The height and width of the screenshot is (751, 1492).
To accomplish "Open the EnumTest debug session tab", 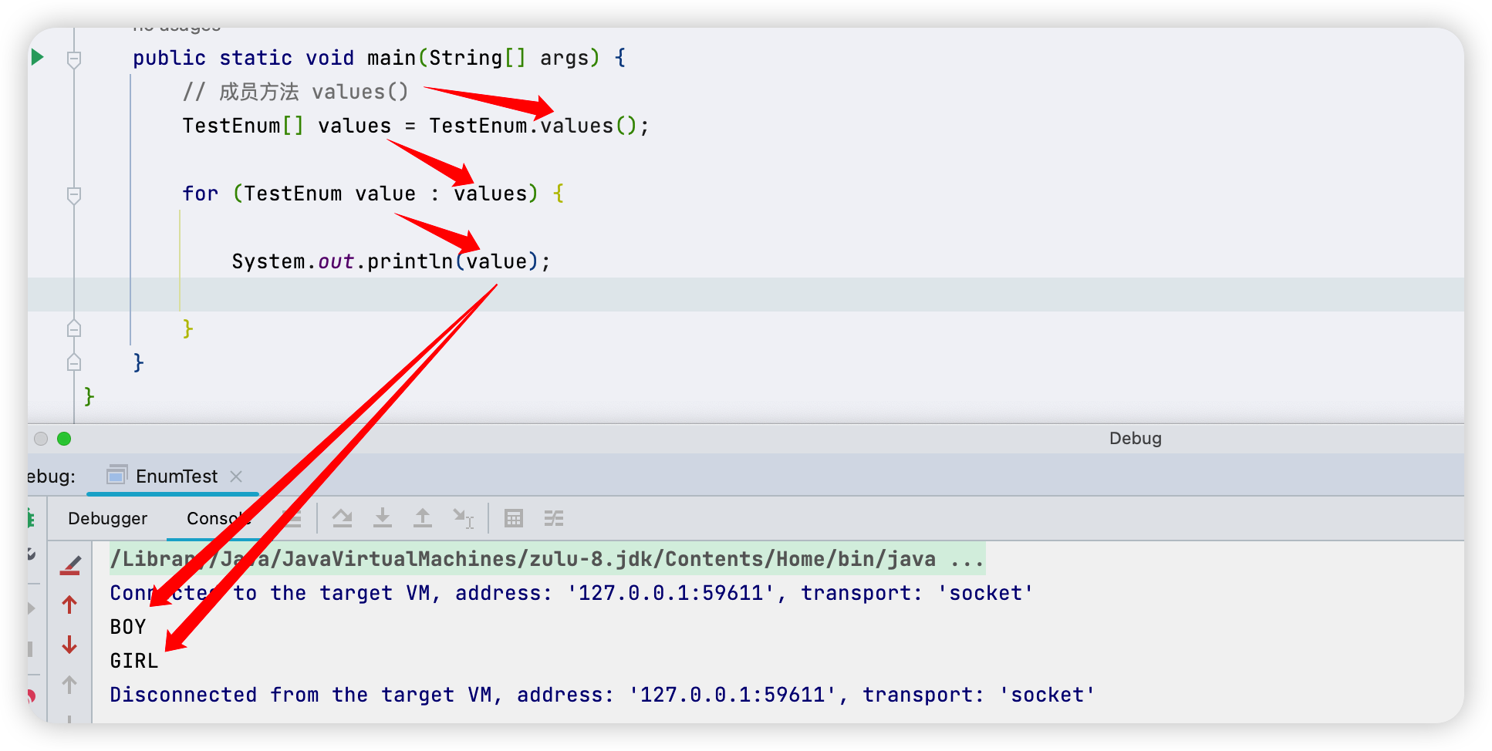I will (x=176, y=476).
